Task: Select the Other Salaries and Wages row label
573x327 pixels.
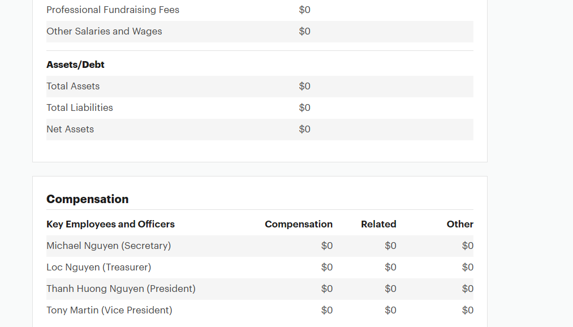Action: [x=104, y=32]
